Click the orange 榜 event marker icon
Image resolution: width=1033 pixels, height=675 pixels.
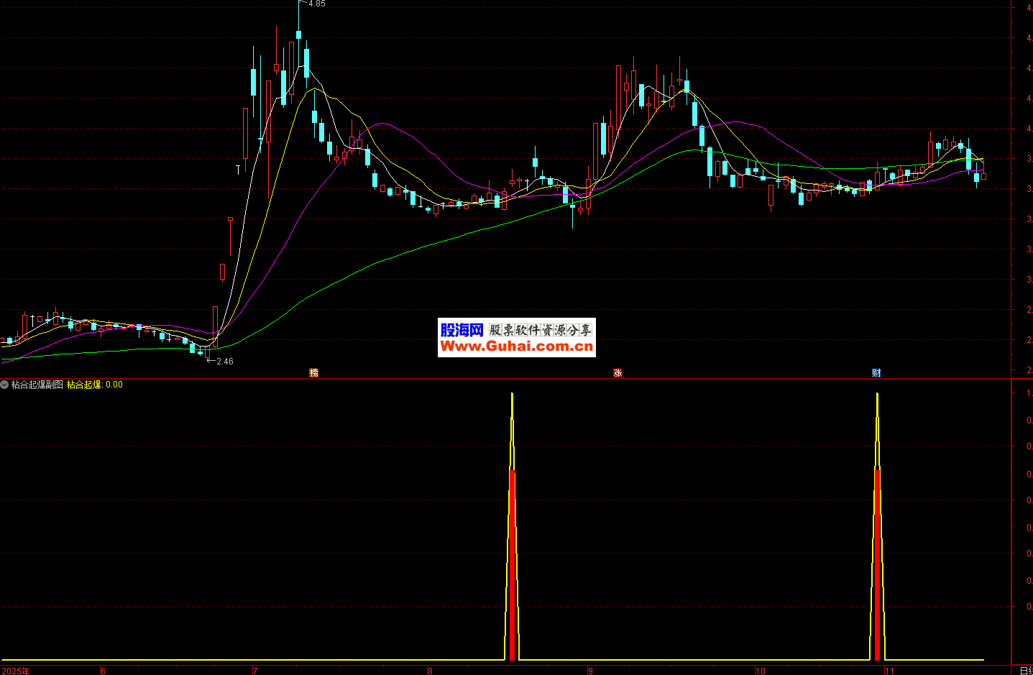tap(313, 372)
